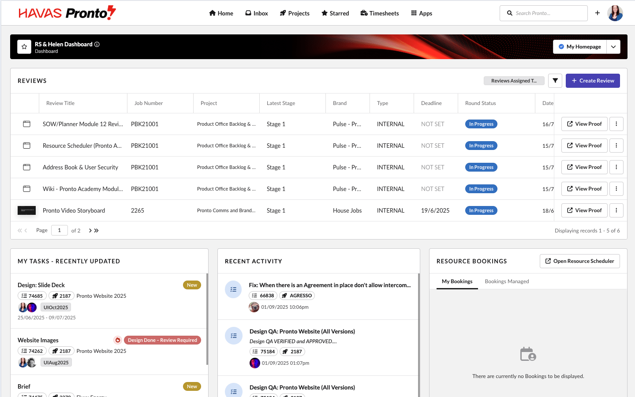Click fire icon on Website Images task

[x=118, y=340]
